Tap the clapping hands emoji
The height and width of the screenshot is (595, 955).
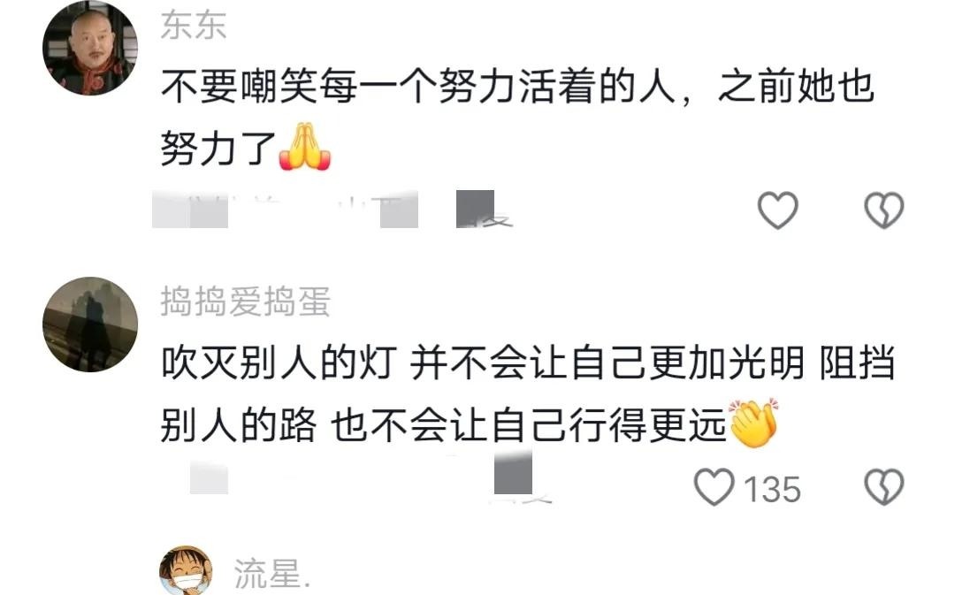(x=754, y=423)
